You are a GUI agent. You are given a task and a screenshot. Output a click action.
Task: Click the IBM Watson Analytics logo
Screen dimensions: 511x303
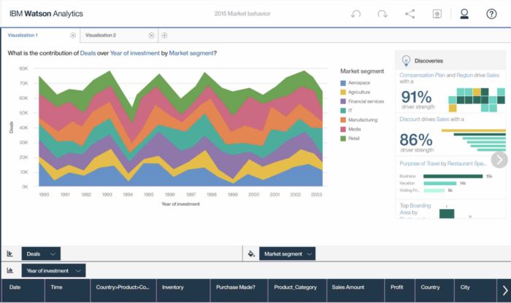pyautogui.click(x=46, y=14)
